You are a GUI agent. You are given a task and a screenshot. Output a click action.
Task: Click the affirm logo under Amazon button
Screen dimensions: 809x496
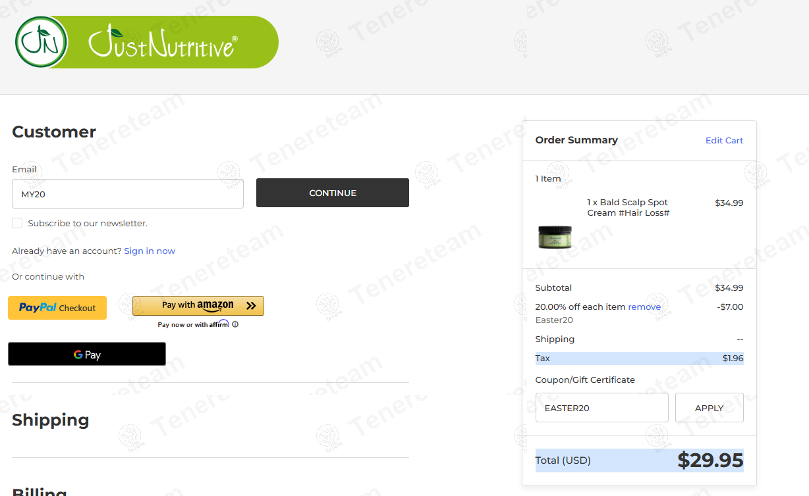pyautogui.click(x=219, y=324)
